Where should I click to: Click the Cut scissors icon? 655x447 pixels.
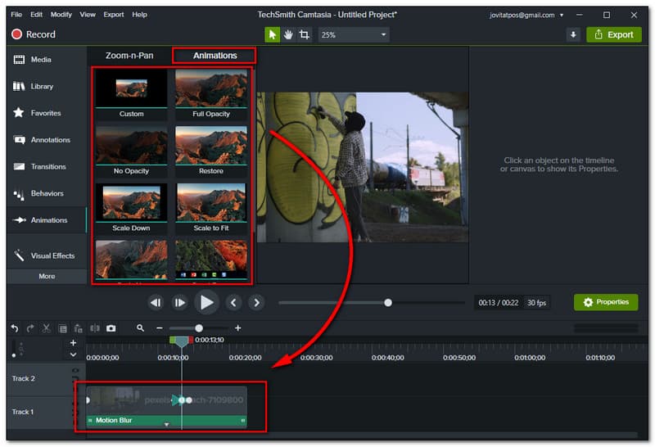click(x=46, y=328)
